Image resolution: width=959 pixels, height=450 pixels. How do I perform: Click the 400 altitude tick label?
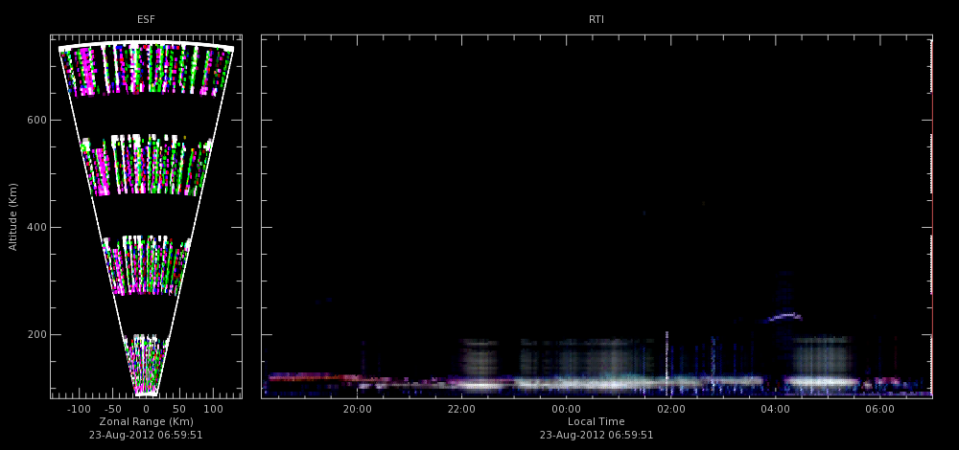point(35,227)
